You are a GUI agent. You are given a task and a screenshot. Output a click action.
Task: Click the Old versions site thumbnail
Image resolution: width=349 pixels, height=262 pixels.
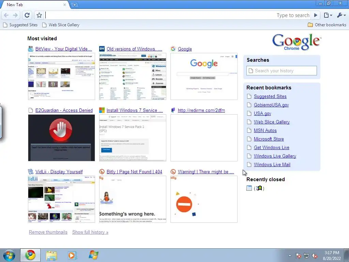133,76
